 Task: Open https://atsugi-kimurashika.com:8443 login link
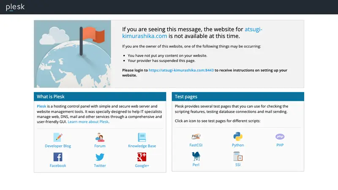(x=181, y=70)
